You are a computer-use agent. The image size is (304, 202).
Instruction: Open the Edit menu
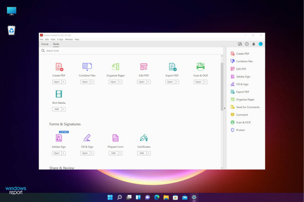47,39
